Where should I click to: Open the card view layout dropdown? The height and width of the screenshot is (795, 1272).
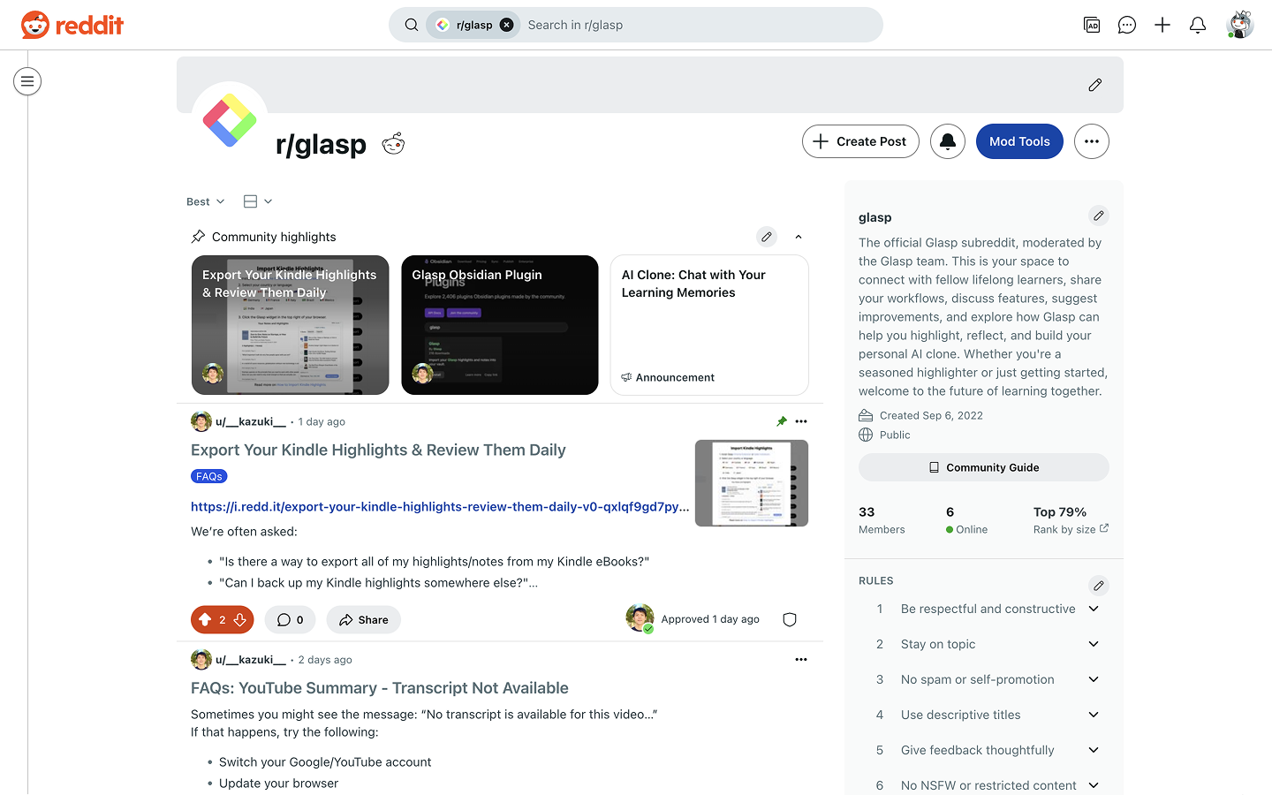[x=257, y=201]
